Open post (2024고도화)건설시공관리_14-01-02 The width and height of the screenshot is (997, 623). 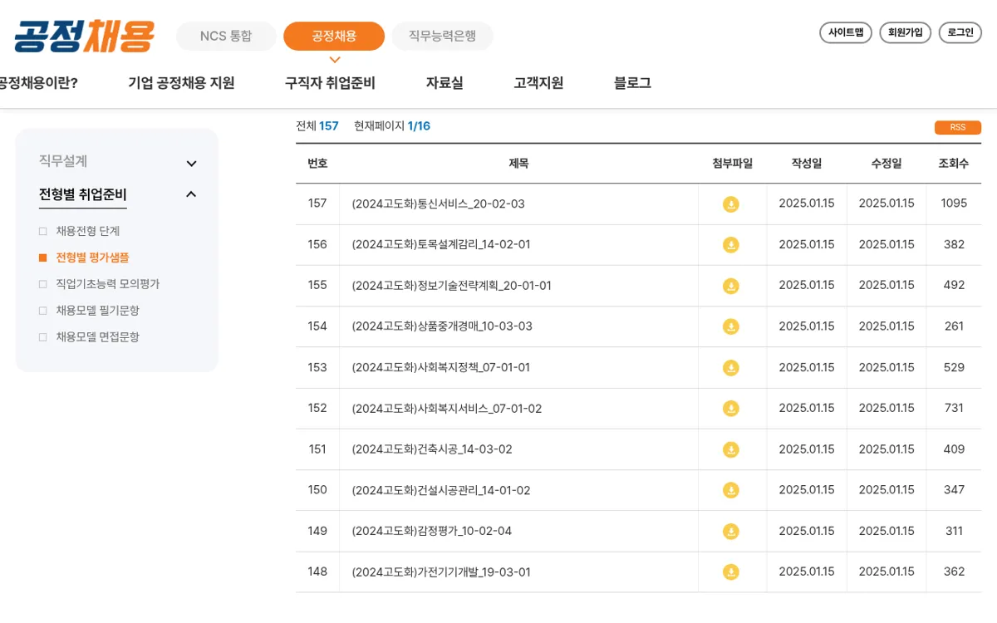[441, 490]
